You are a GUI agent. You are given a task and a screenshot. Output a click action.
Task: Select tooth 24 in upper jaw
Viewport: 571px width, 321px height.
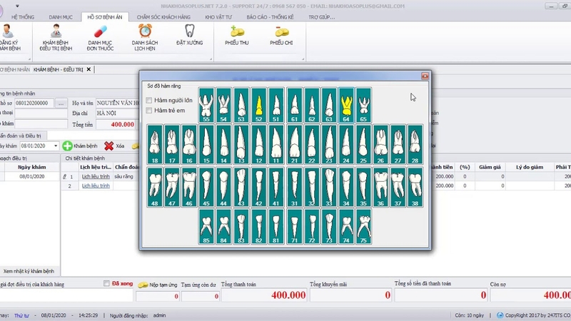tap(346, 145)
